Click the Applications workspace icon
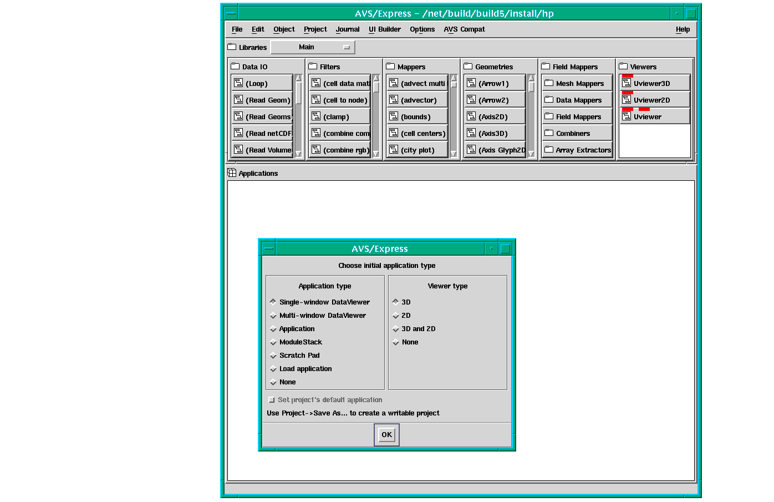Viewport: 774px width, 502px height. click(x=232, y=173)
